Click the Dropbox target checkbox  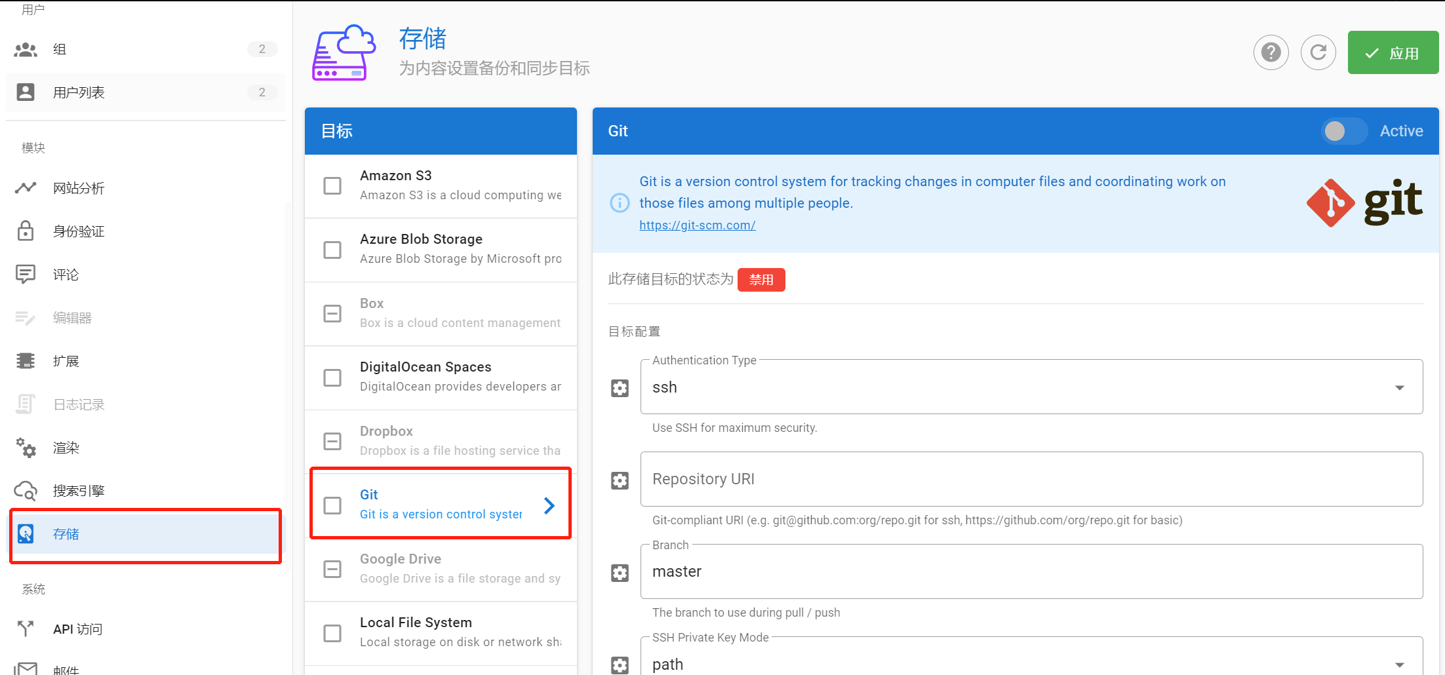[332, 441]
